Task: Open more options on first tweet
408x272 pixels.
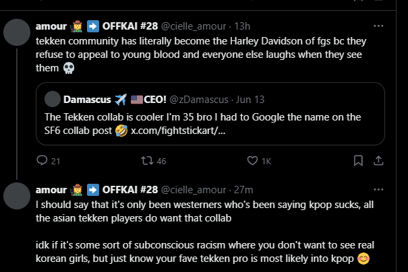Action: point(378,26)
